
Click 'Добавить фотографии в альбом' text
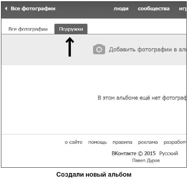coord(148,49)
